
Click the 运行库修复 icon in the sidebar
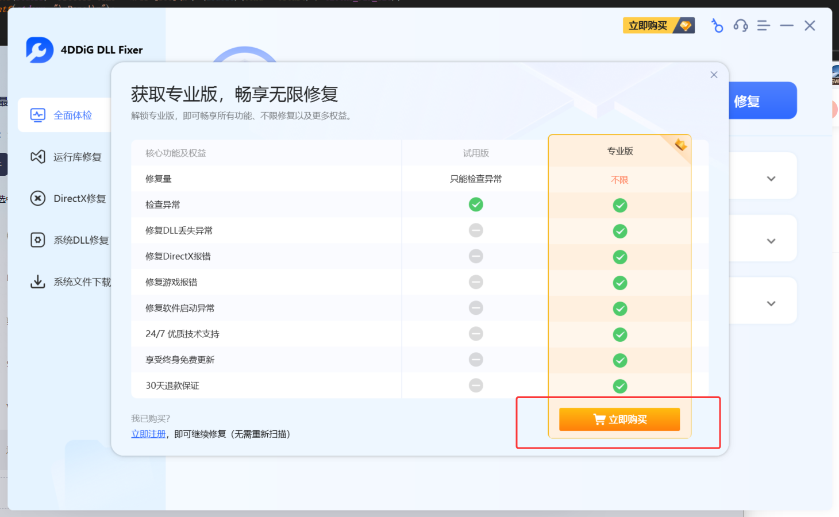(x=38, y=157)
